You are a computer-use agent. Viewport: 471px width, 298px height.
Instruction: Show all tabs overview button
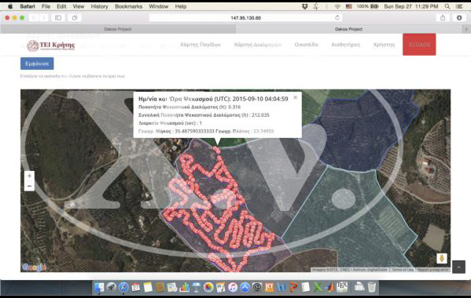(x=75, y=18)
